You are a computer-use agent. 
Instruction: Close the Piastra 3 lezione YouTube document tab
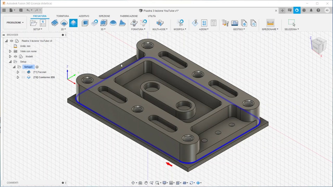pyautogui.click(x=276, y=11)
